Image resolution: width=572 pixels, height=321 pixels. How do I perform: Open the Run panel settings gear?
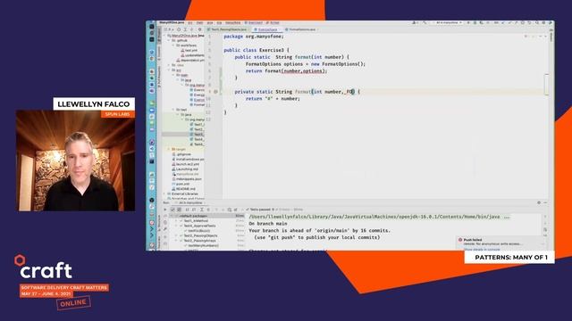(x=539, y=202)
